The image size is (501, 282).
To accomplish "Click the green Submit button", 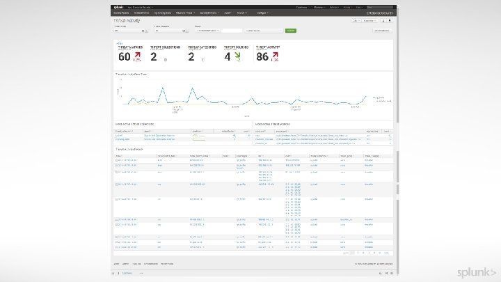I will (290, 31).
